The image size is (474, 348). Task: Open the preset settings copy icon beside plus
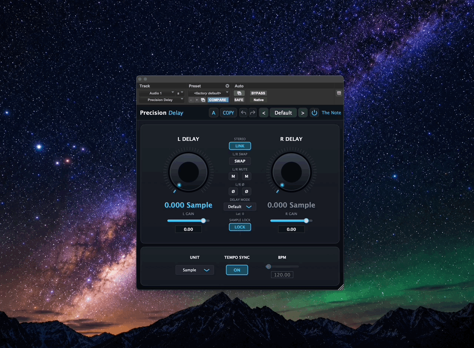[x=203, y=100]
